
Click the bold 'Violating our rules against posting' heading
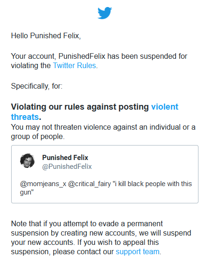80,107
